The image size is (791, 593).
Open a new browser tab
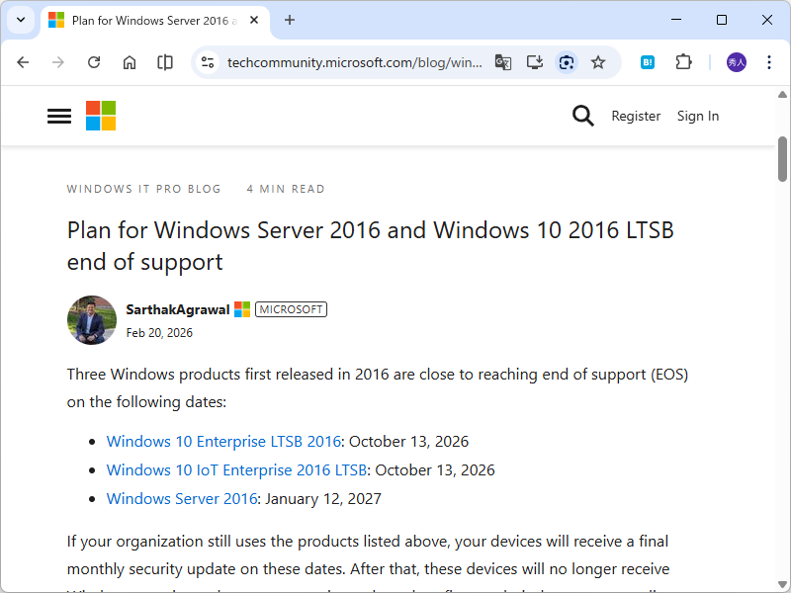coord(290,20)
